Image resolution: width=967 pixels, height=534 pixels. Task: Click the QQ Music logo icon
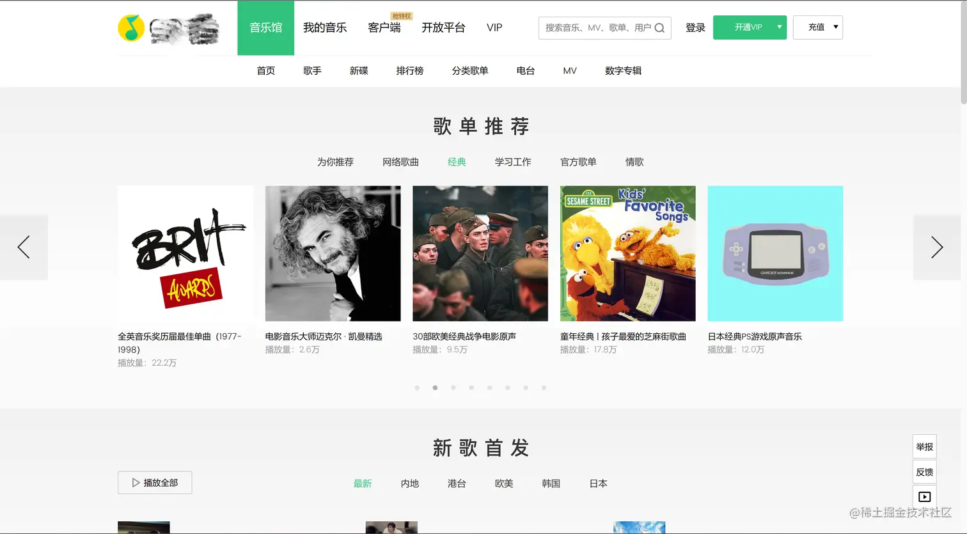pyautogui.click(x=131, y=28)
